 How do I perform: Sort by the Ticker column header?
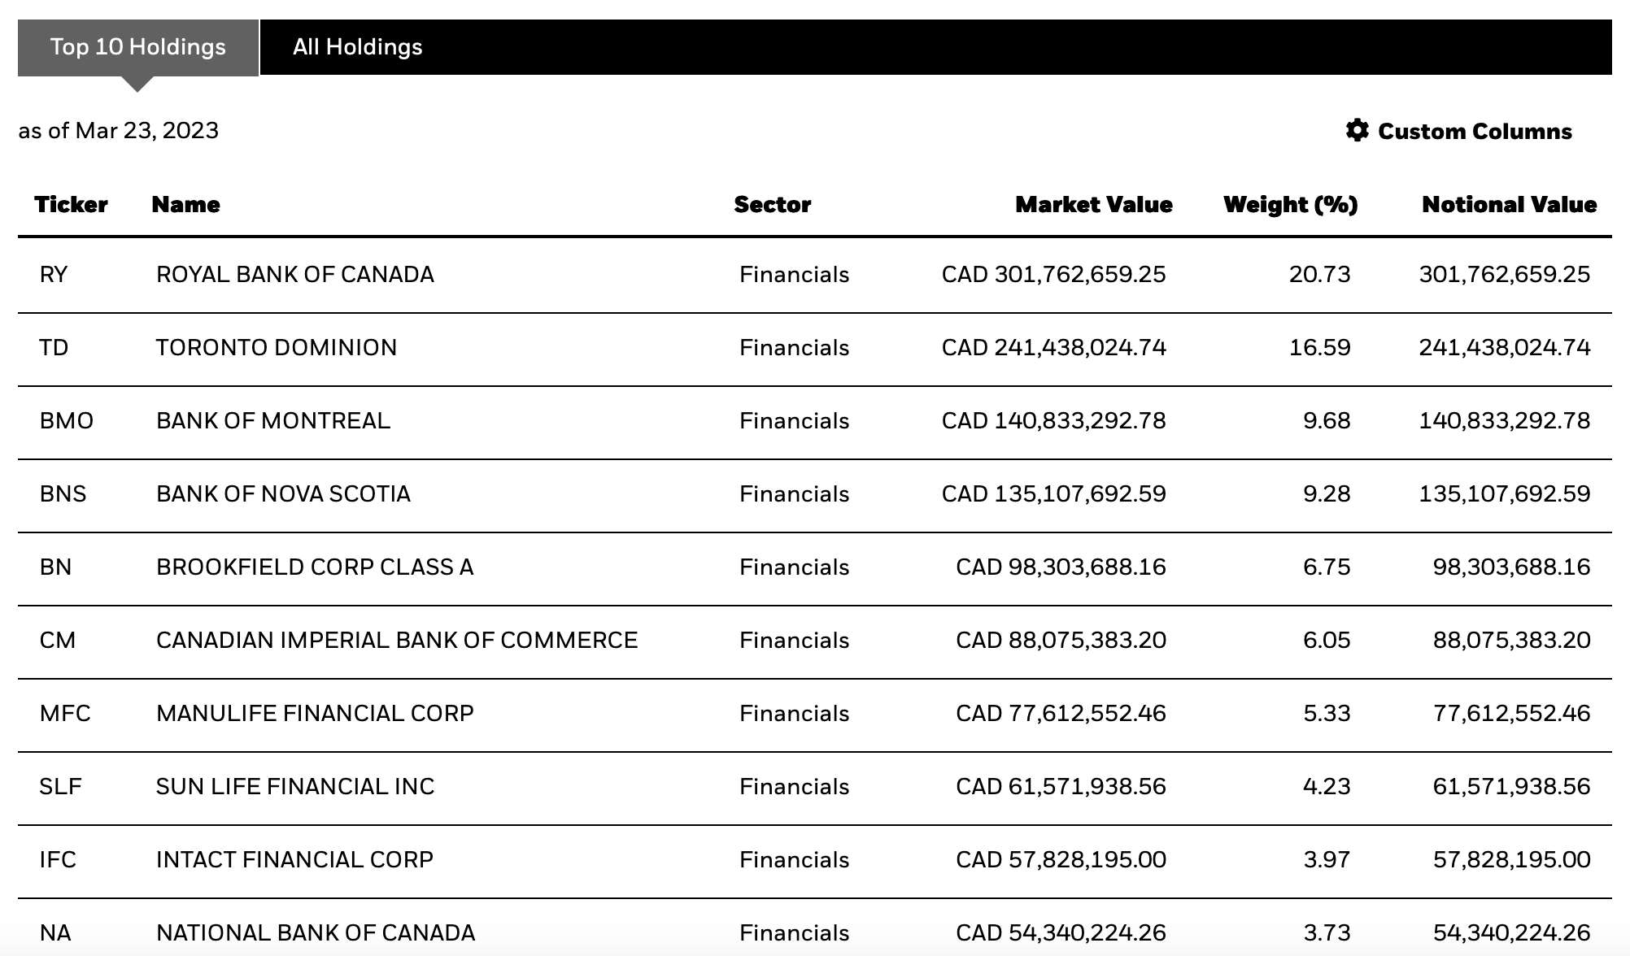pos(71,204)
